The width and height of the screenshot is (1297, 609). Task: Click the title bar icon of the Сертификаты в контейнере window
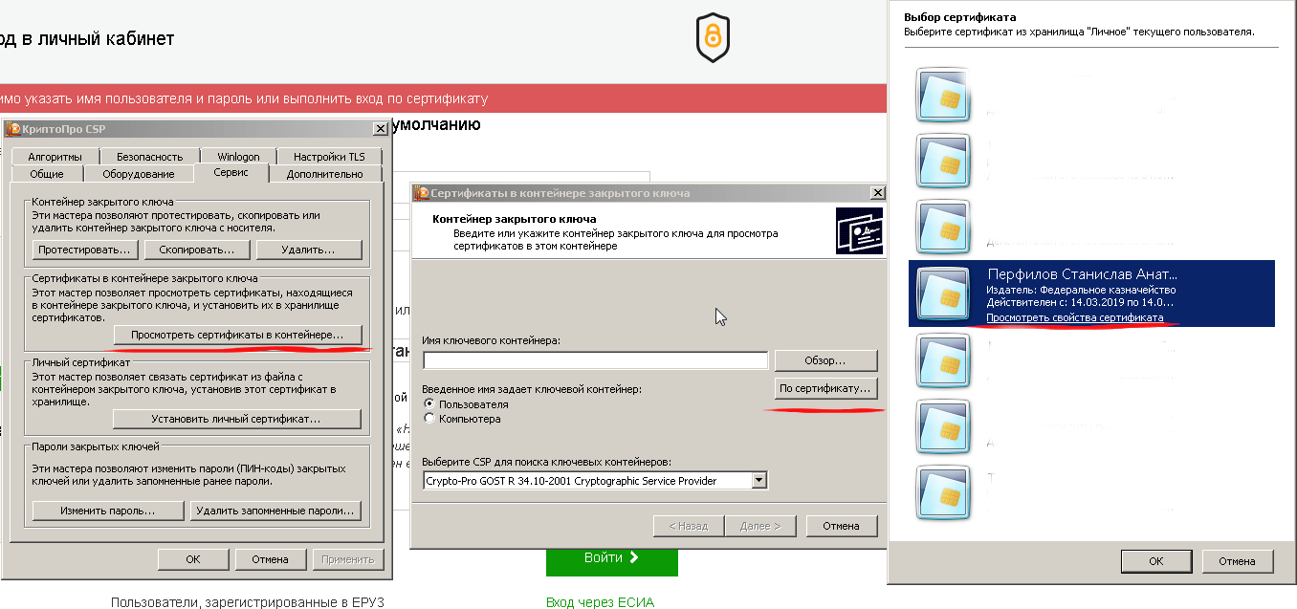[421, 193]
